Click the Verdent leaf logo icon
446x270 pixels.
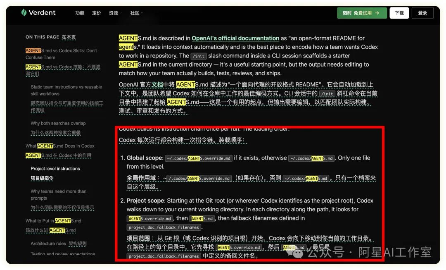24,12
